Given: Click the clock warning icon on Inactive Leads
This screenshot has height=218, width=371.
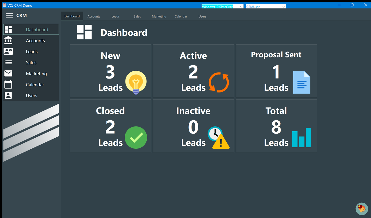Looking at the screenshot, I should pos(219,138).
